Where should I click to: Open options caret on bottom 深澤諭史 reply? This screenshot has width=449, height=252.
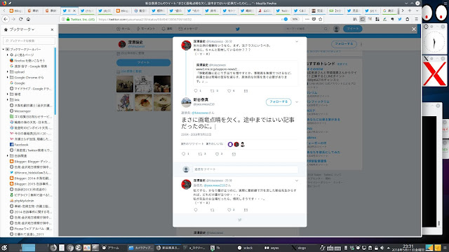click(297, 181)
